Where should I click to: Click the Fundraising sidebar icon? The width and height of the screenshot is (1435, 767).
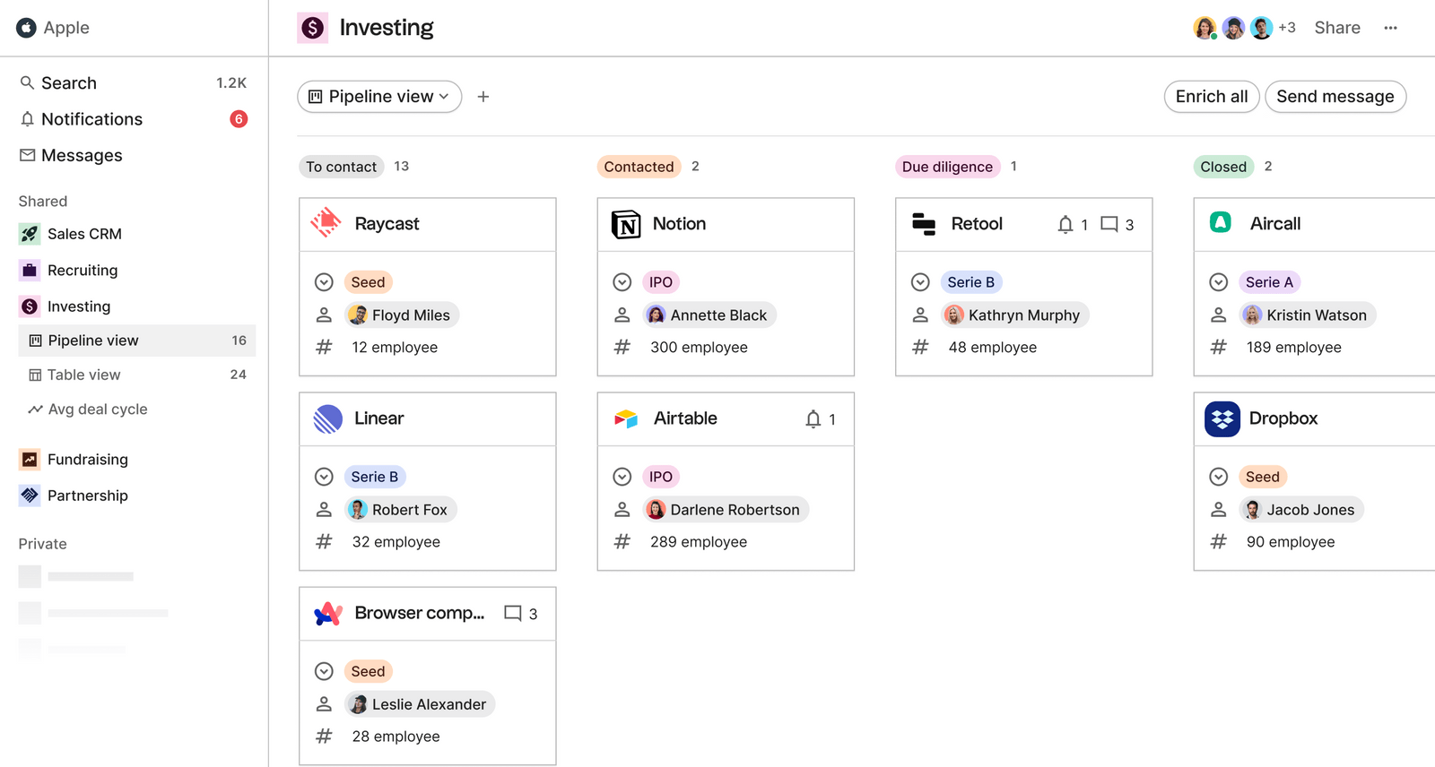29,459
